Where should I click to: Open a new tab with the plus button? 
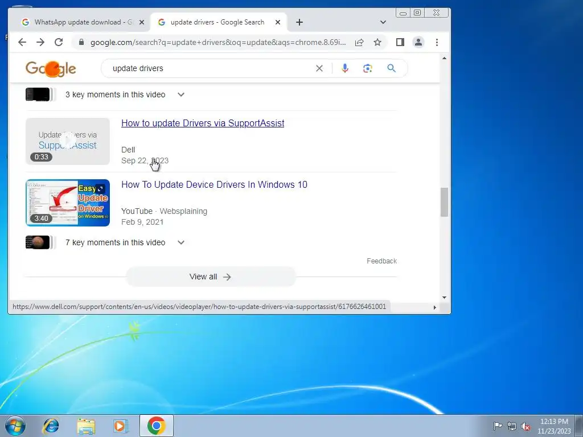point(299,22)
